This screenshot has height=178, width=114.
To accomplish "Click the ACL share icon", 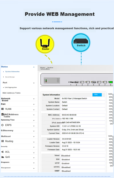I will pyautogui.click(x=2, y=152).
